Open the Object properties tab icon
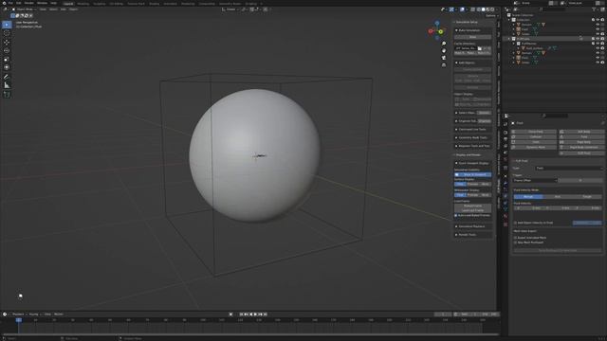This screenshot has height=341, width=607. tap(506, 176)
